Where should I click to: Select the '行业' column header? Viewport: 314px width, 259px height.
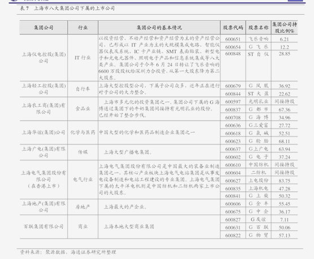pos(82,28)
